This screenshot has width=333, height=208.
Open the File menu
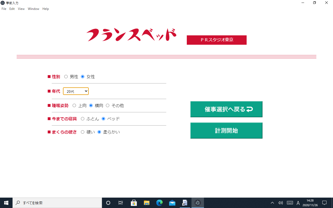click(4, 9)
